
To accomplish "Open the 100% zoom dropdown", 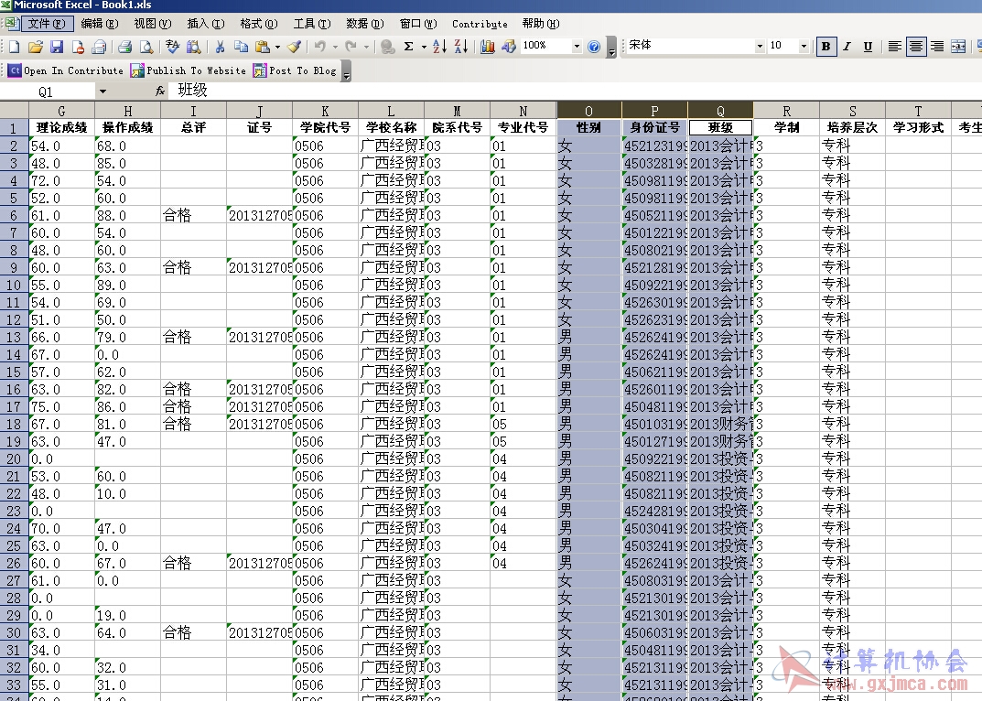I will [x=577, y=46].
